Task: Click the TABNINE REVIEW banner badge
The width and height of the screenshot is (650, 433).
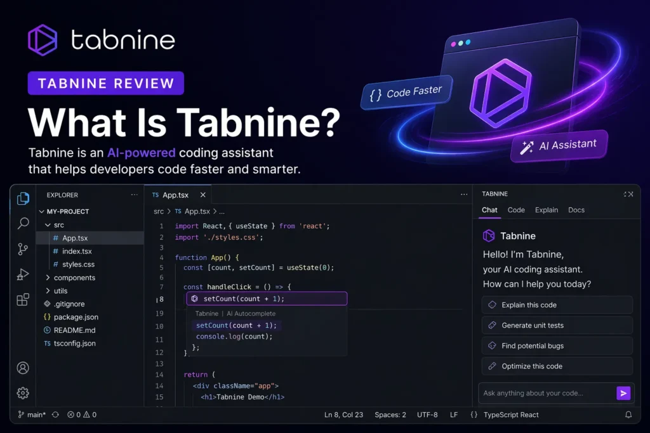Action: coord(106,83)
